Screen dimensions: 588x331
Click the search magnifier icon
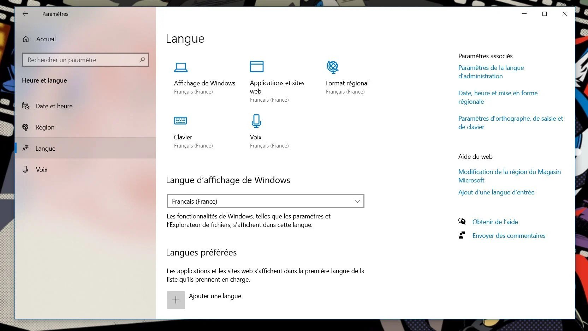pyautogui.click(x=142, y=60)
